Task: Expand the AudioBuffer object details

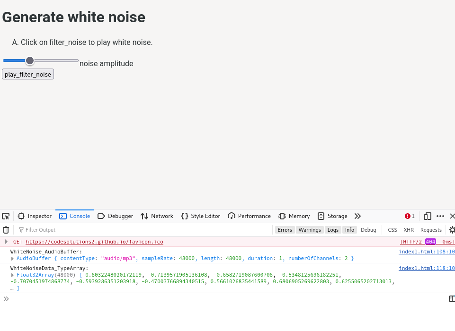Action: [12, 258]
